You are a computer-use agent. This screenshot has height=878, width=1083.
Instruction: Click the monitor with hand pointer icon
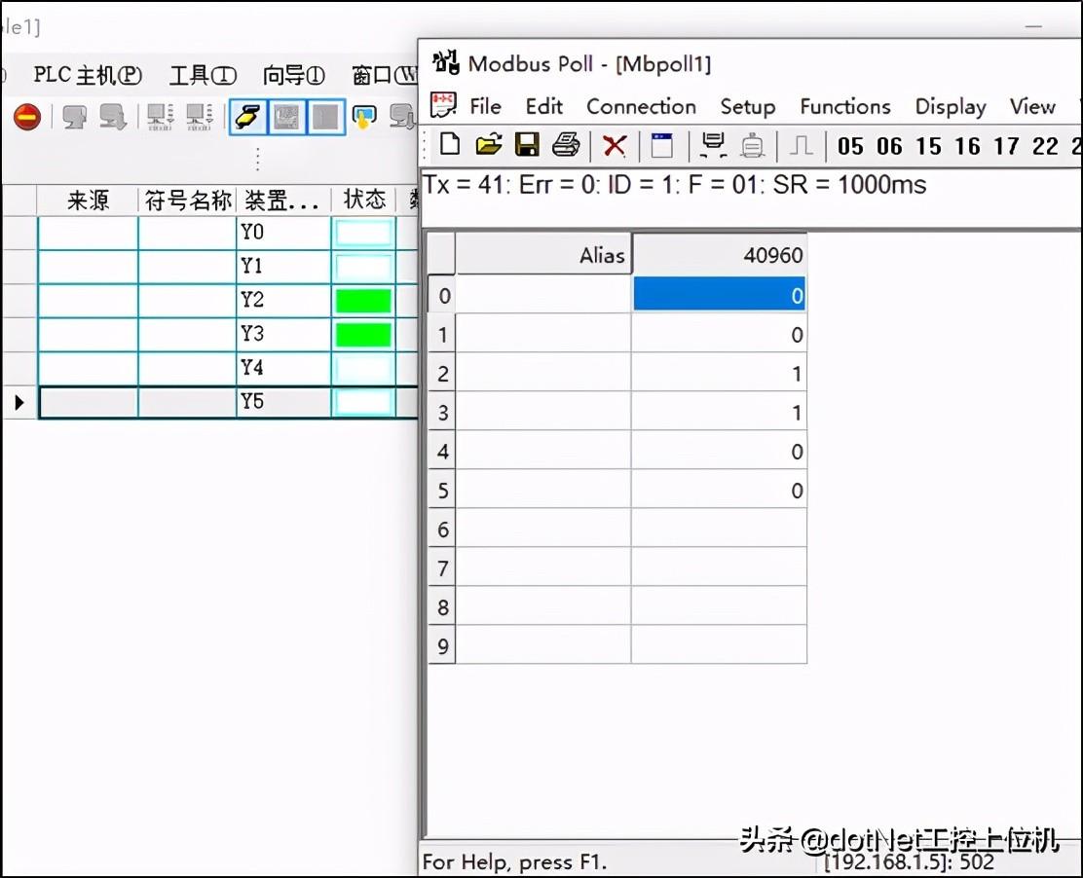coord(364,117)
